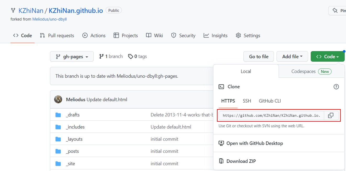Click the tag icon beside 0 tags
The width and height of the screenshot is (346, 171).
tap(130, 56)
